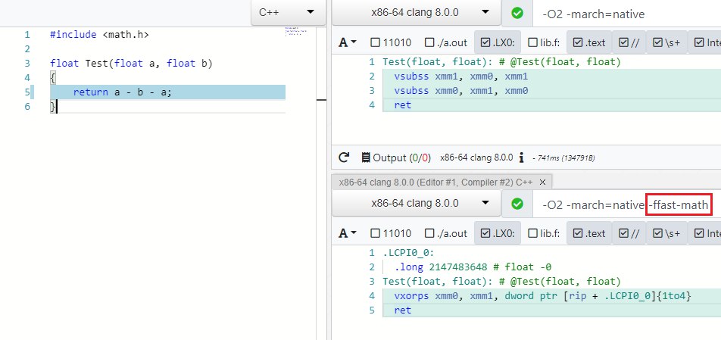This screenshot has height=340, width=721.
Task: Toggle .LX0: label filter in top pane
Action: pos(497,42)
